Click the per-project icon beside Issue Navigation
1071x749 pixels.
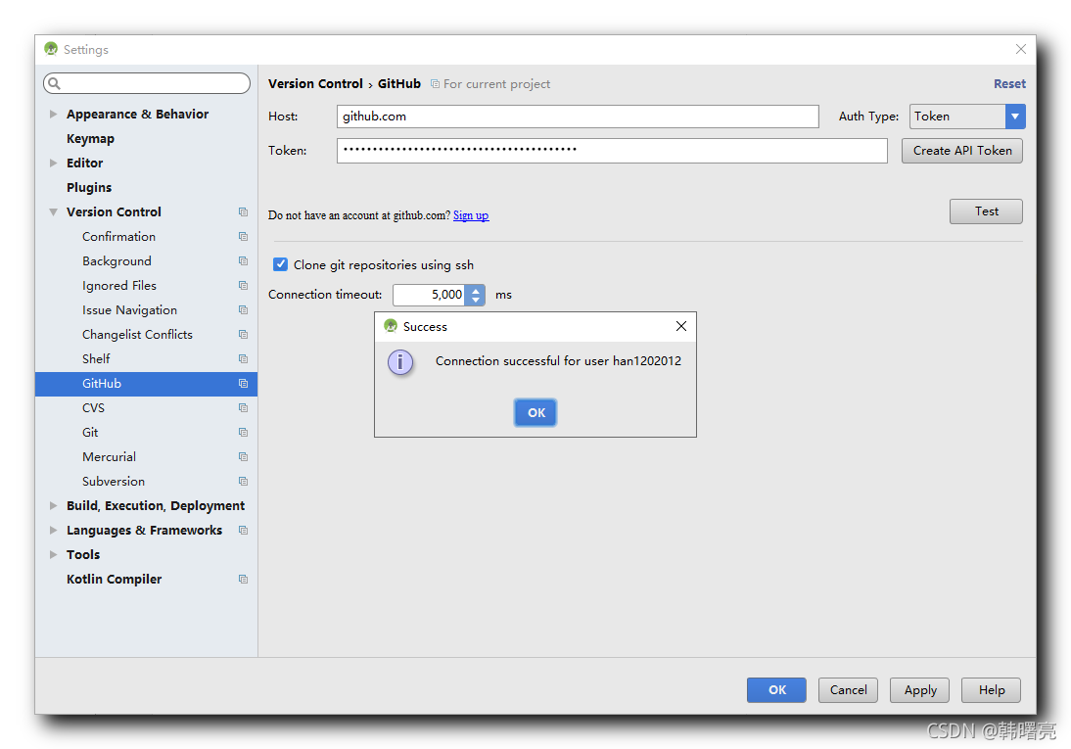243,310
